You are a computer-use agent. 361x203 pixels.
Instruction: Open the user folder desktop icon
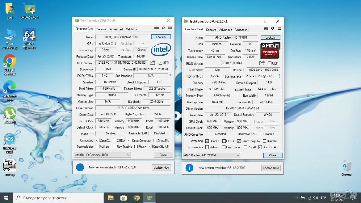(10, 11)
